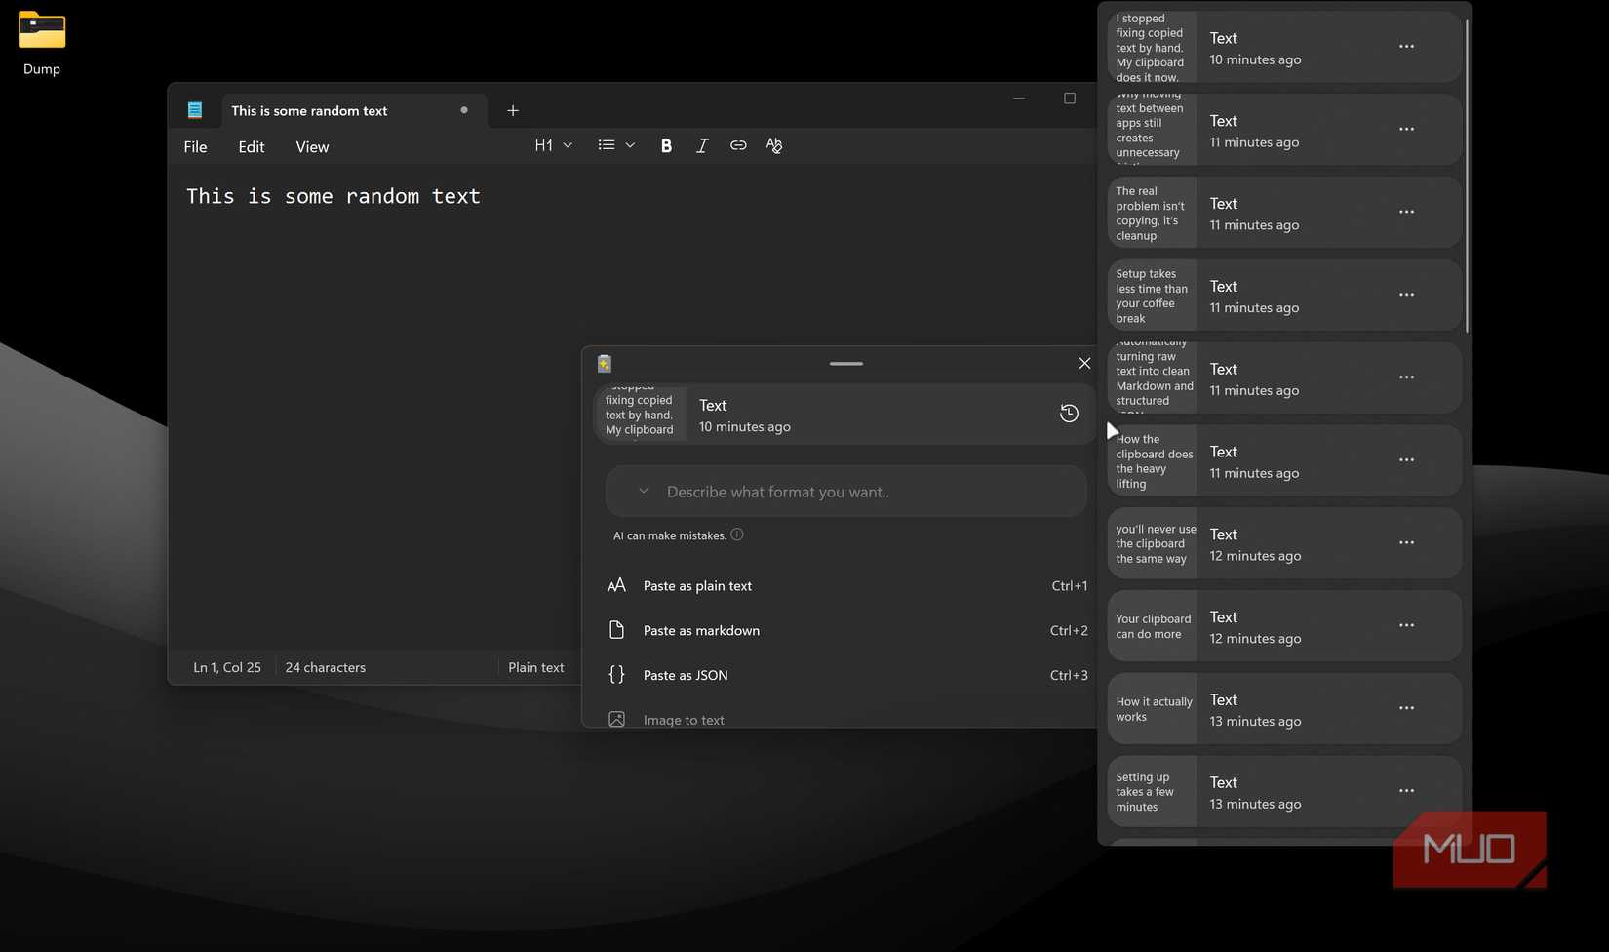
Task: Open the View menu
Action: click(x=312, y=147)
